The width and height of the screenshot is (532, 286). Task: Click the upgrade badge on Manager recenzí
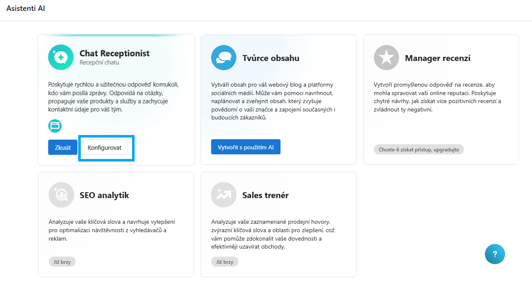(418, 149)
